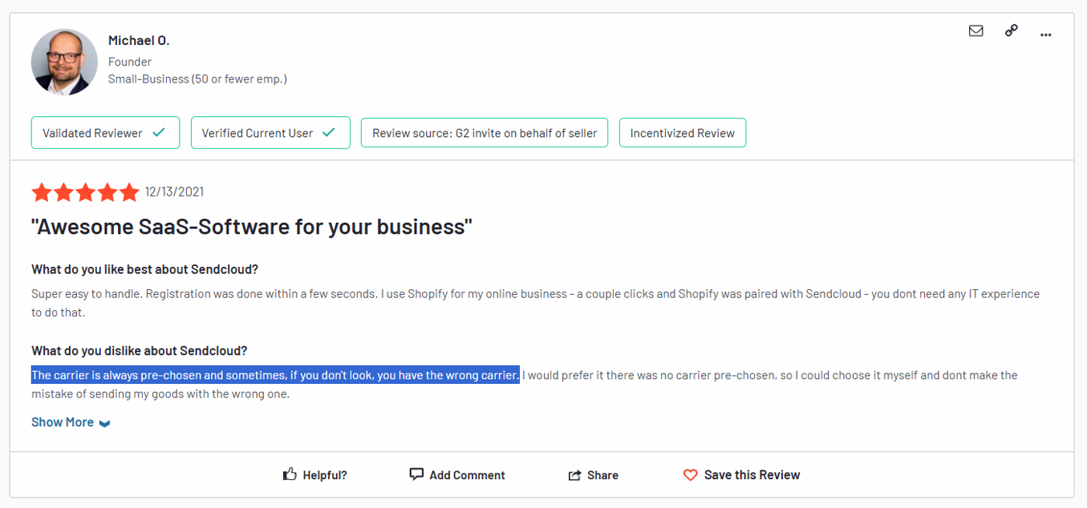Click the five-star rating bar

pos(85,192)
